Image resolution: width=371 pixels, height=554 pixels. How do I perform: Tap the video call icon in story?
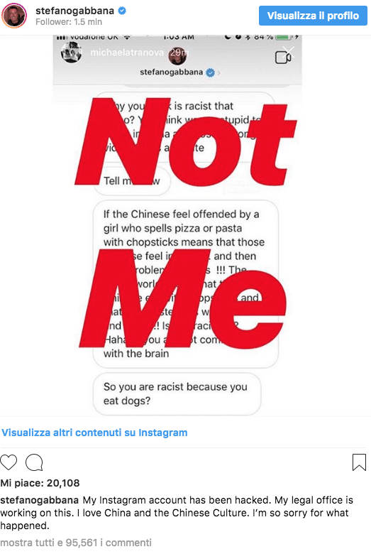(283, 58)
